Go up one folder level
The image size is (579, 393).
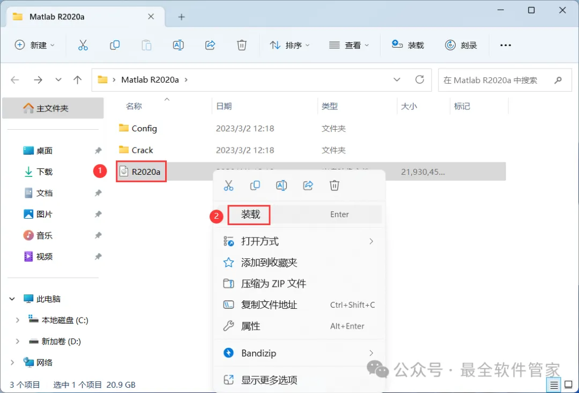pyautogui.click(x=78, y=80)
